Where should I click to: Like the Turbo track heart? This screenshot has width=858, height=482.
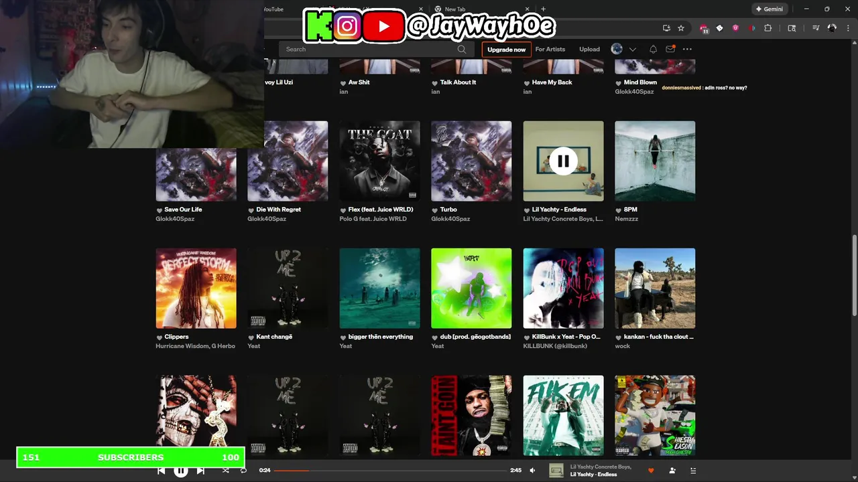point(435,210)
